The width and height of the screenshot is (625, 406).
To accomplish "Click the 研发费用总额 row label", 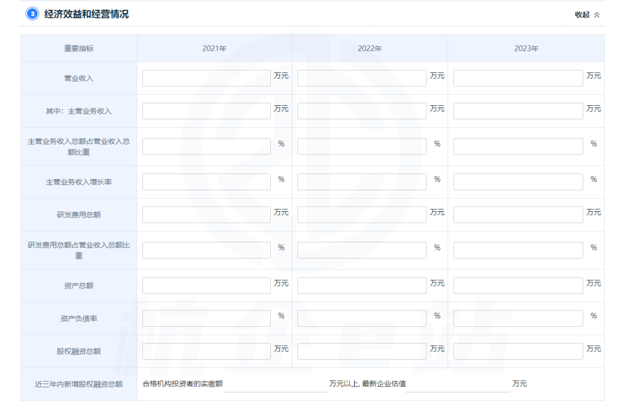I will click(x=79, y=215).
